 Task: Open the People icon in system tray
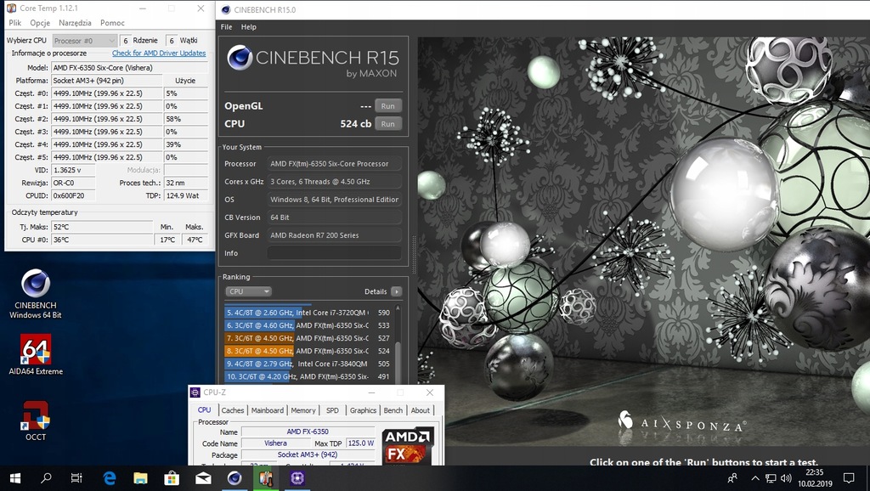(732, 478)
